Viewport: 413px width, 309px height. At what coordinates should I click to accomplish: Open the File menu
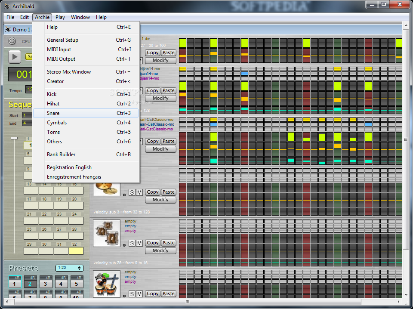click(10, 17)
